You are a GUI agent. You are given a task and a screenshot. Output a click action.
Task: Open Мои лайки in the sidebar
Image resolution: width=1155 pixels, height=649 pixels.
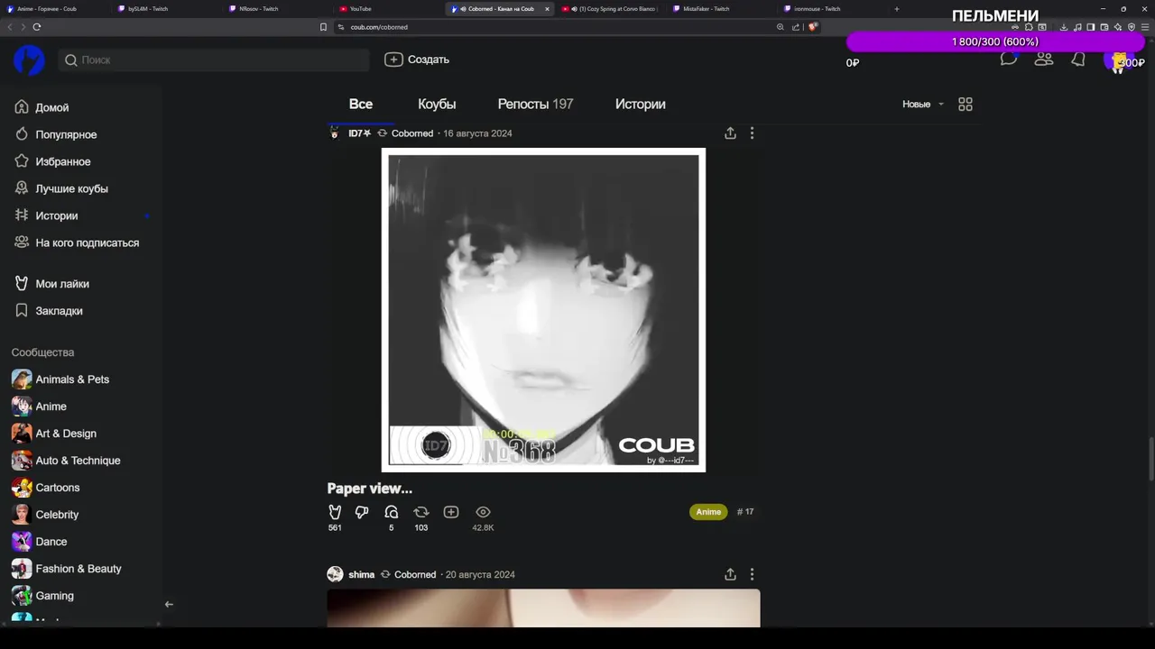click(51, 283)
